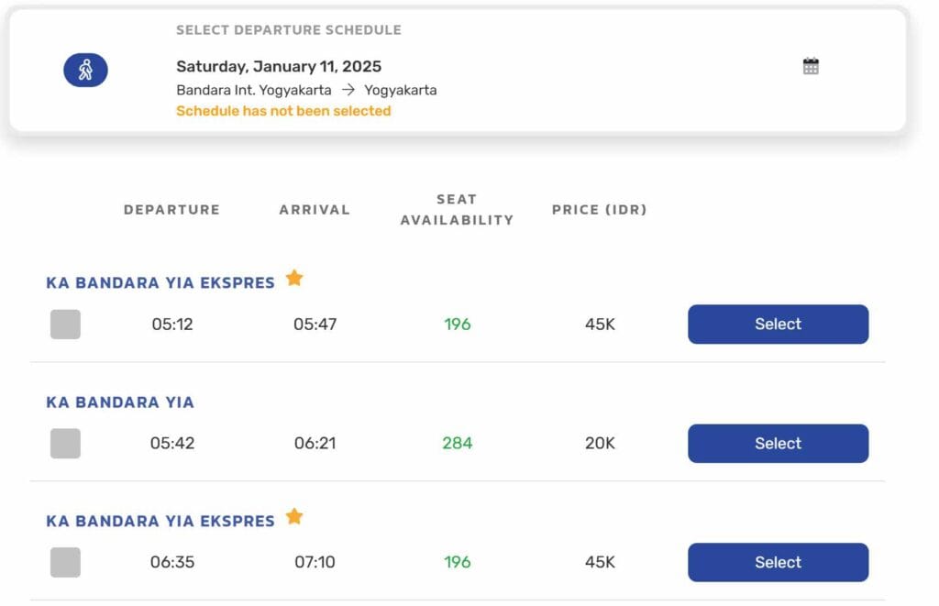Screen dimensions: 939x606
Task: Click the passenger icon in the blue circle
Action: point(85,70)
